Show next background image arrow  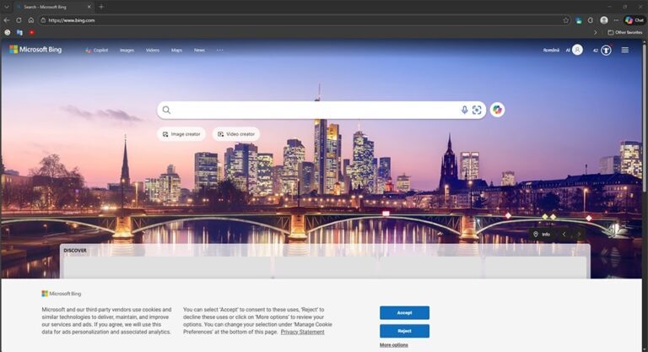pyautogui.click(x=579, y=234)
